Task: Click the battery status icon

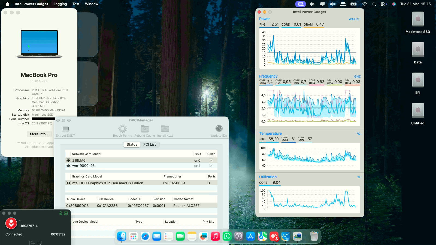Action: coord(354,4)
